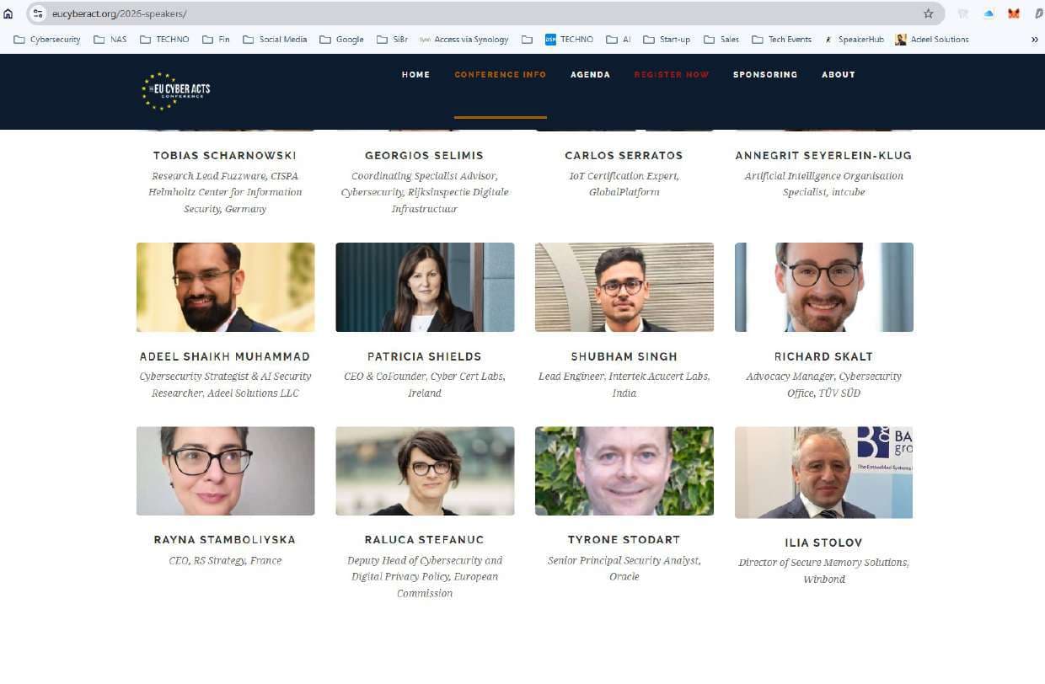The height and width of the screenshot is (684, 1045).
Task: Open the NAS bookmarks folder
Action: point(110,39)
